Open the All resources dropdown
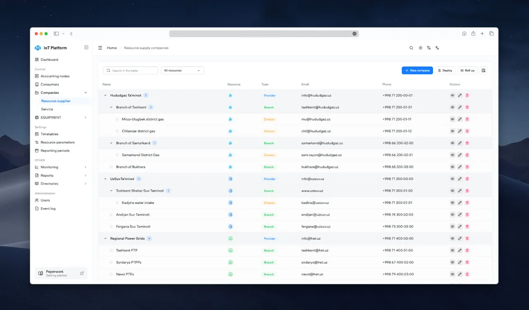 182,70
